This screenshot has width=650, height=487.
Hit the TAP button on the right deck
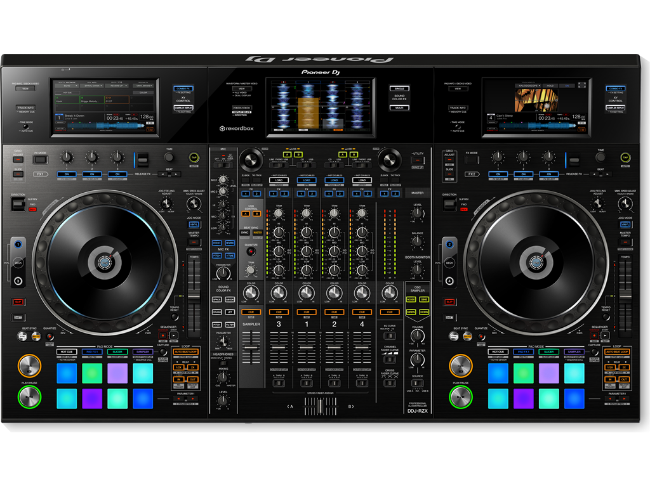pos(625,158)
